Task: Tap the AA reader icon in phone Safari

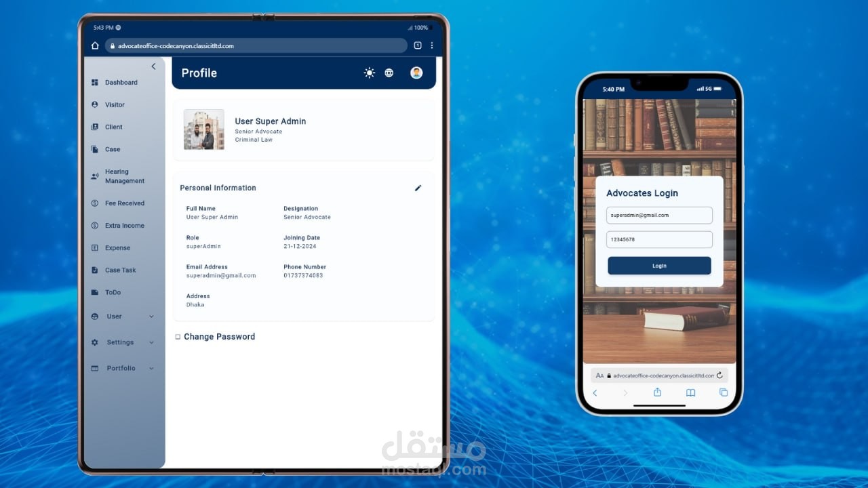Action: [x=599, y=375]
